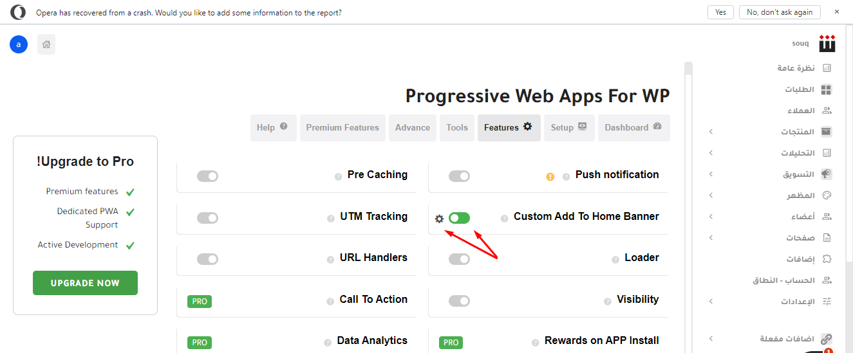Disable the Custom Add To Home Banner toggle
The width and height of the screenshot is (853, 353).
tap(459, 218)
